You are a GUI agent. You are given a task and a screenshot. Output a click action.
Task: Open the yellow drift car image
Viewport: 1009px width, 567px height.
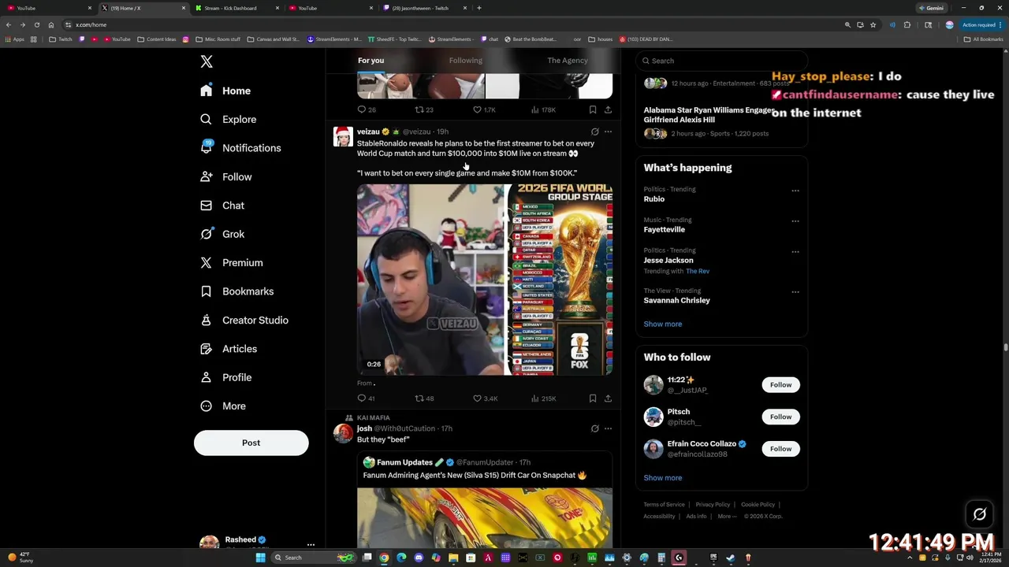(485, 517)
